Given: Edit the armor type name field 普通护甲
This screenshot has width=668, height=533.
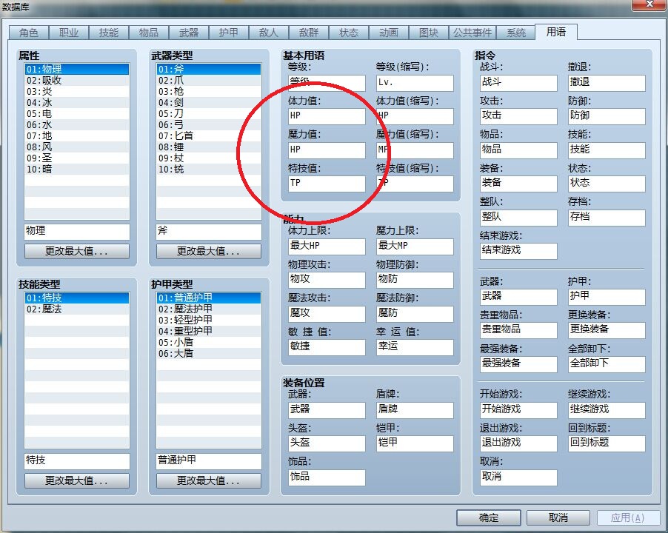Looking at the screenshot, I should pyautogui.click(x=209, y=461).
